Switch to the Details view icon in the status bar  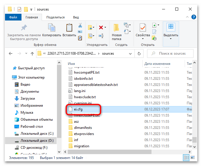coord(186,158)
